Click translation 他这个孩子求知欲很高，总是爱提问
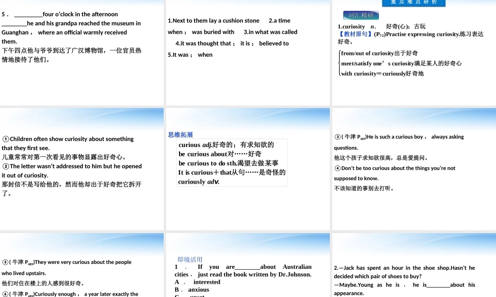496x297 pixels. click(381, 158)
